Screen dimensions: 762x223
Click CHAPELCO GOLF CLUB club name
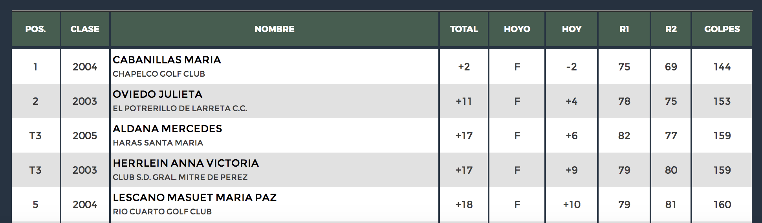coord(159,74)
